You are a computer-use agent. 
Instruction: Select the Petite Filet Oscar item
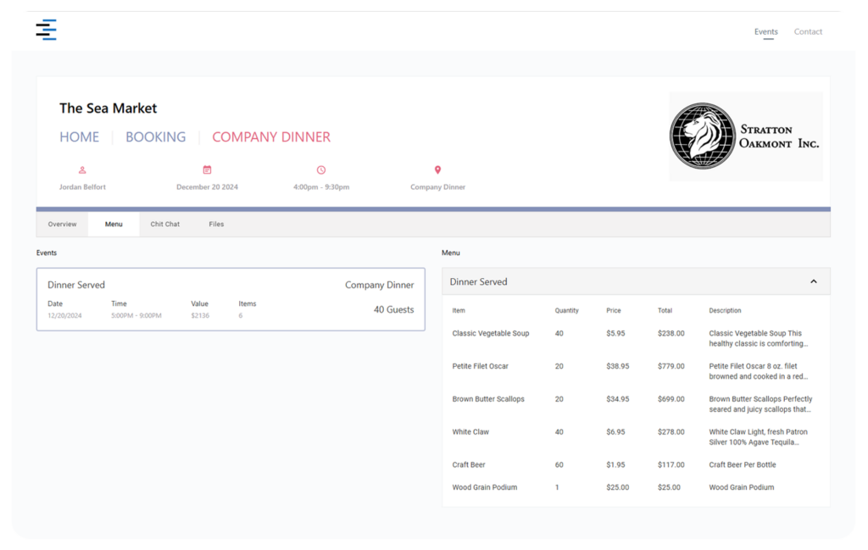point(480,366)
